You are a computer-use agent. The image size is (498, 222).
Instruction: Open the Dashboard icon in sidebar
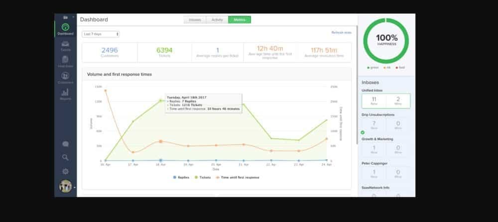[x=65, y=28]
